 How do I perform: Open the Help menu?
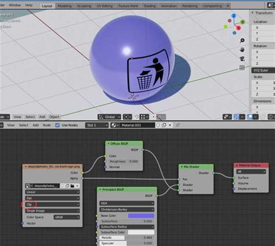29,5
